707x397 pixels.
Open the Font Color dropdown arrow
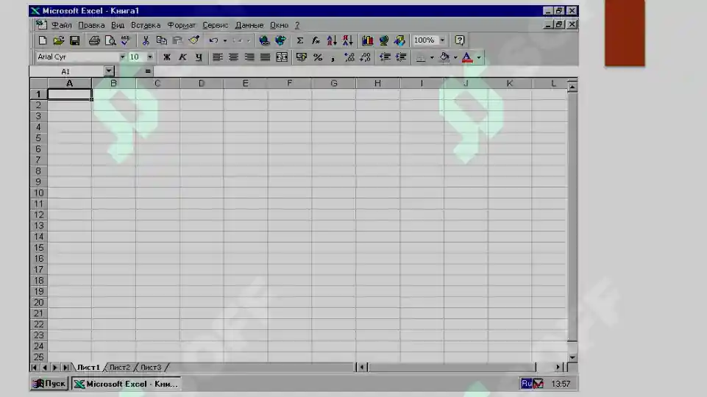479,57
